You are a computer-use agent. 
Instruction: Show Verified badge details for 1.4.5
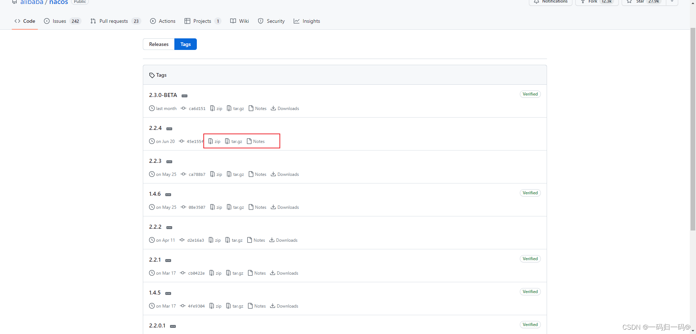[530, 292]
